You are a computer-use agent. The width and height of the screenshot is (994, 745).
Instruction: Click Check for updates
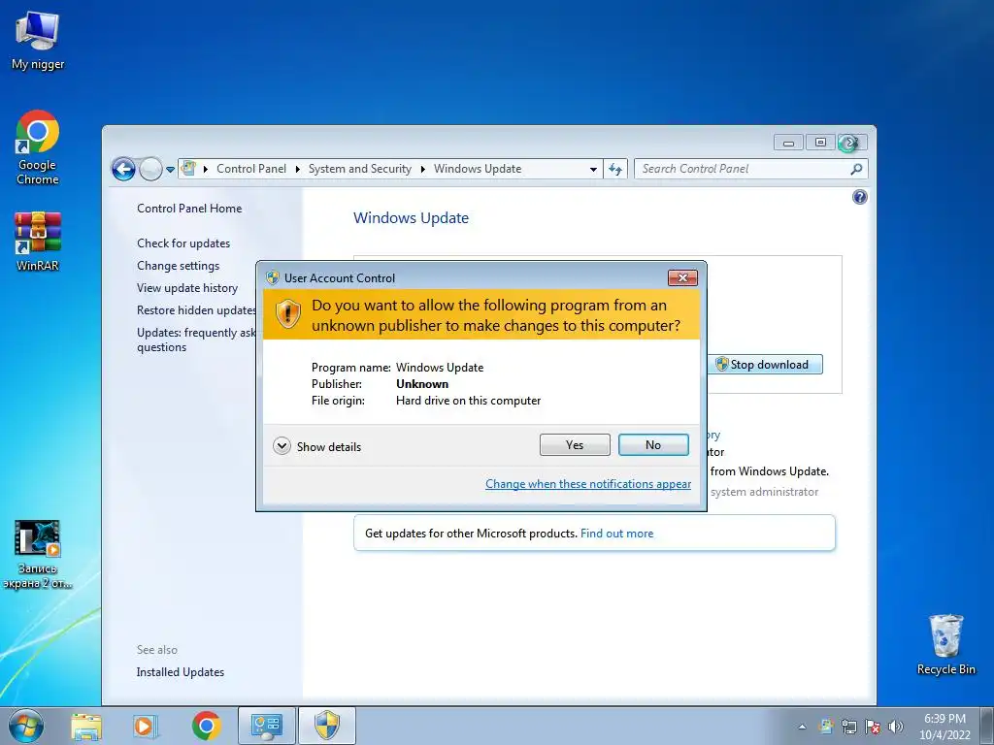pos(183,243)
